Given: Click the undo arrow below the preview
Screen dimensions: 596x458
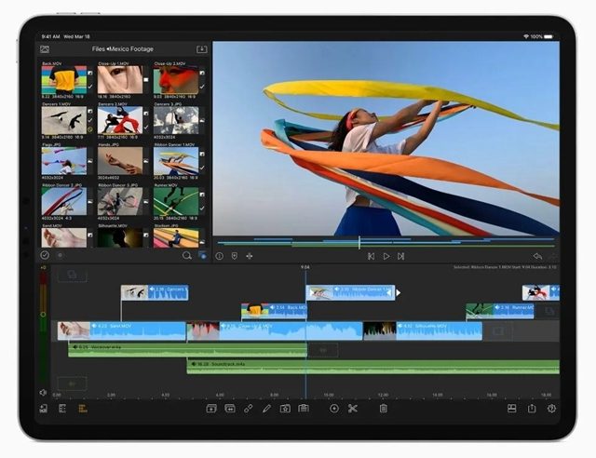Looking at the screenshot, I should [537, 256].
